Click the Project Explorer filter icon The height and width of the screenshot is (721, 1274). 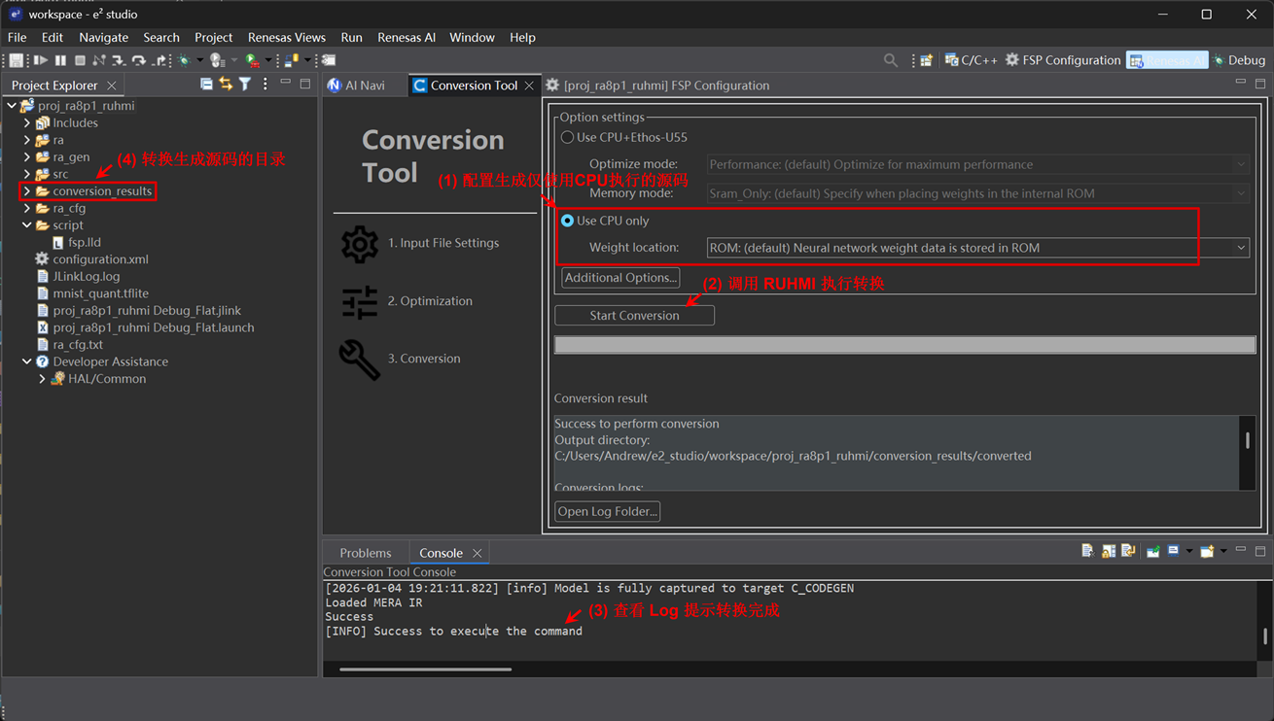(x=245, y=85)
